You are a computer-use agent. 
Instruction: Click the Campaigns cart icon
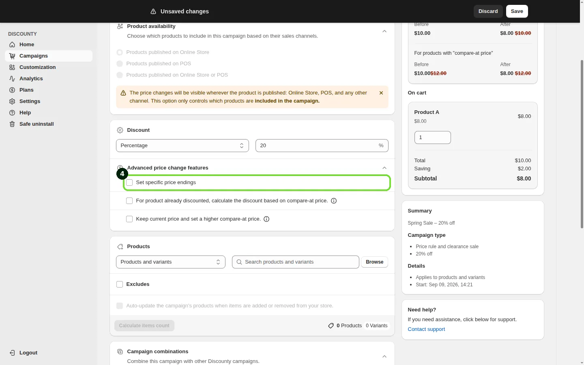coord(12,56)
